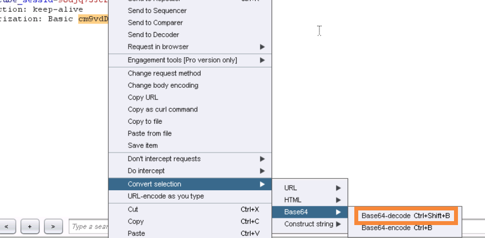The width and height of the screenshot is (485, 238).
Task: Choose Send to Sequencer
Action: pyautogui.click(x=157, y=11)
